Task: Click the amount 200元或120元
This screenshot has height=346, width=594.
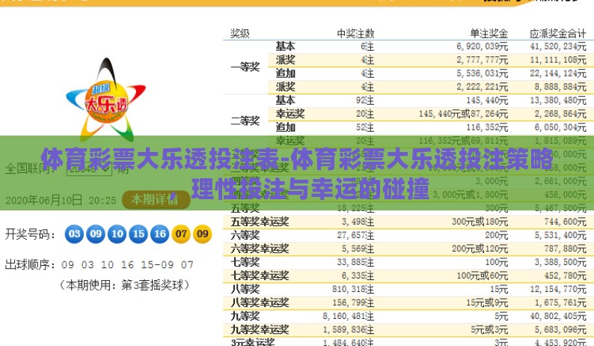Action: point(480,249)
